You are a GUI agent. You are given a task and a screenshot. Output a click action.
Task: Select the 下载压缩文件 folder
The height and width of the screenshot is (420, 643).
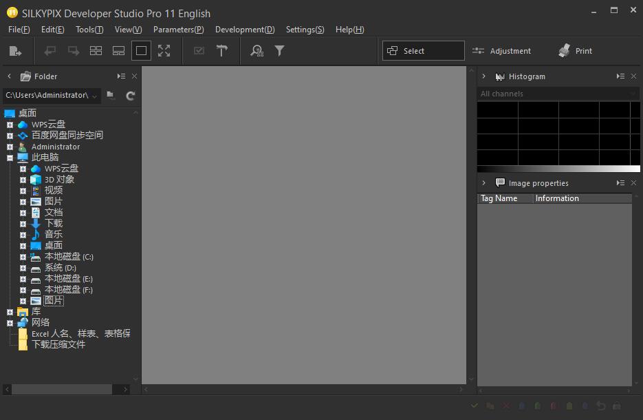click(58, 344)
